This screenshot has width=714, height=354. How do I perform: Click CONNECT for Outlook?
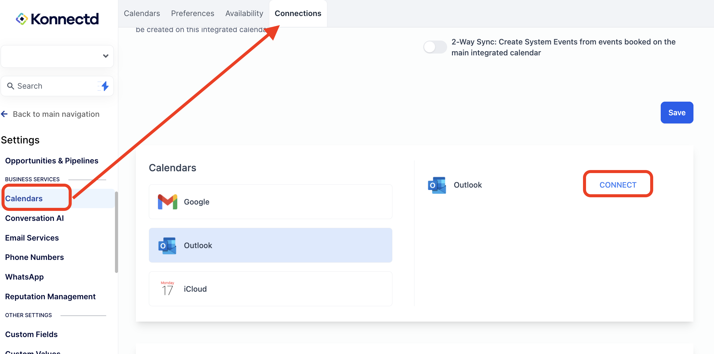tap(618, 185)
